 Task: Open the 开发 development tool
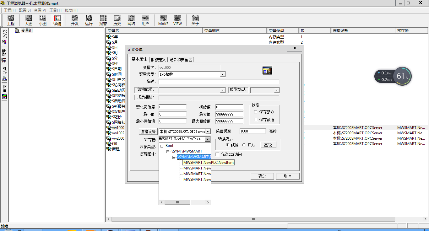coord(75,20)
